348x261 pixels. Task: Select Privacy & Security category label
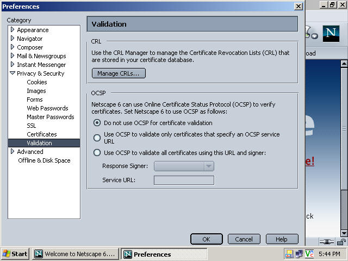coord(41,73)
